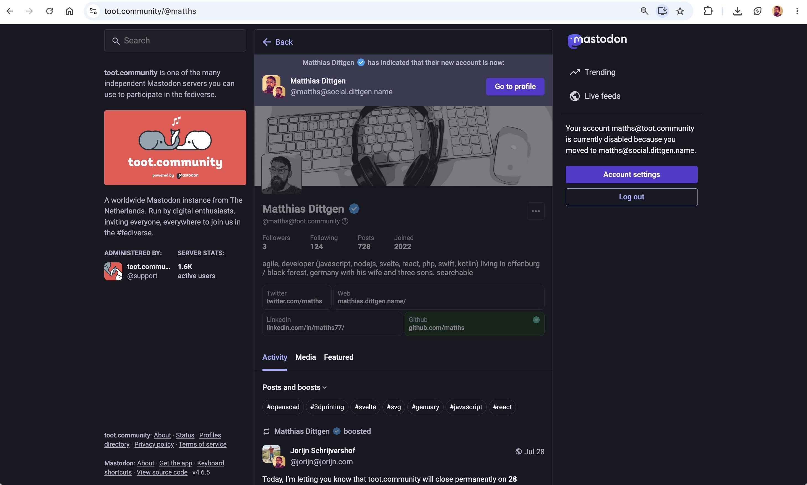Select the #svelte hashtag filter

[365, 407]
